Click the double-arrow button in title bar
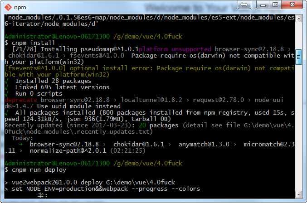 tap(244, 5)
